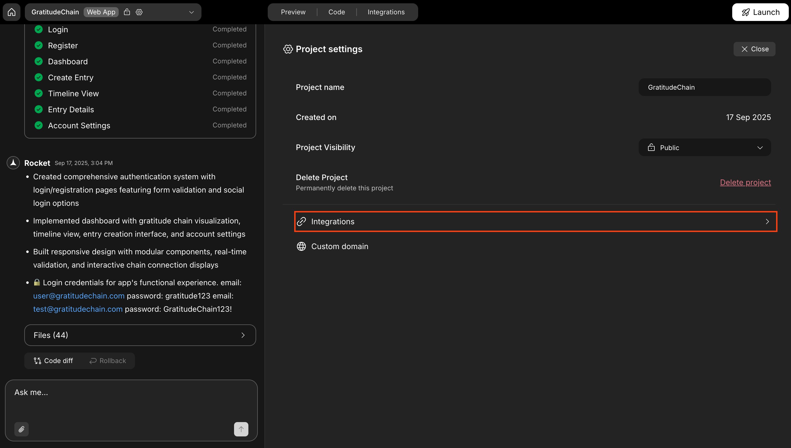The height and width of the screenshot is (448, 791).
Task: Click the Home icon in top-left corner
Action: point(11,12)
